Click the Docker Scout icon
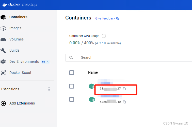The width and height of the screenshot is (192, 127). coord(3,73)
